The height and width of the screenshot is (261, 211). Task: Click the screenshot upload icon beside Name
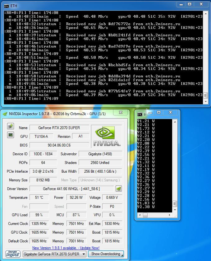[x=11, y=126]
